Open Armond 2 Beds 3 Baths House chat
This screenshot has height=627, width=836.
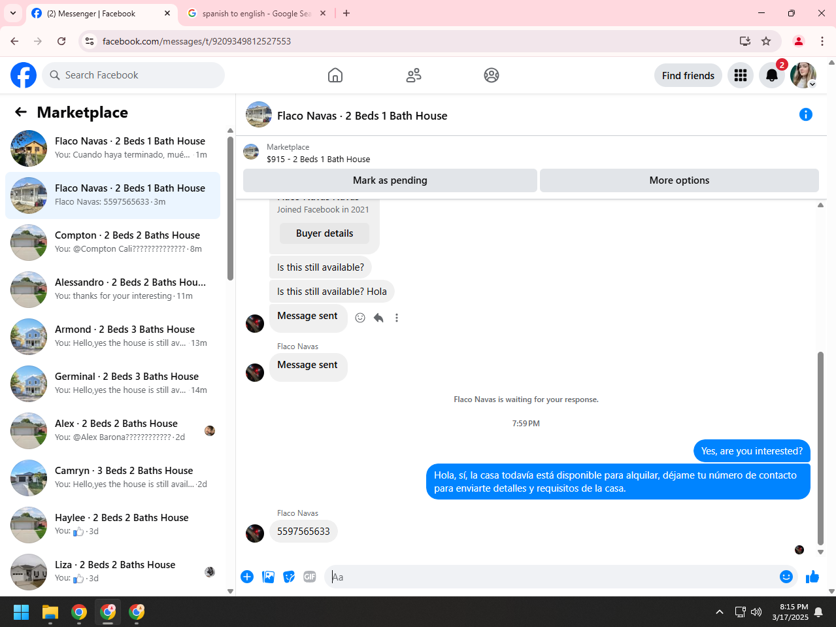pos(112,337)
